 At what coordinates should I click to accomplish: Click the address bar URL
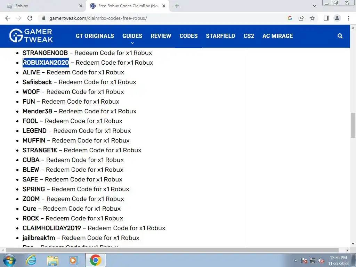pos(98,18)
